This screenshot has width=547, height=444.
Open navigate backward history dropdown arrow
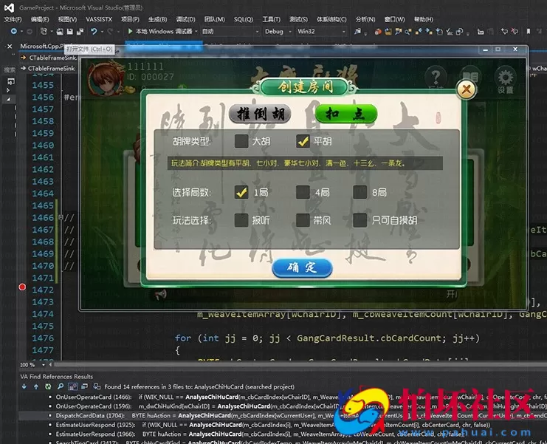(21, 32)
